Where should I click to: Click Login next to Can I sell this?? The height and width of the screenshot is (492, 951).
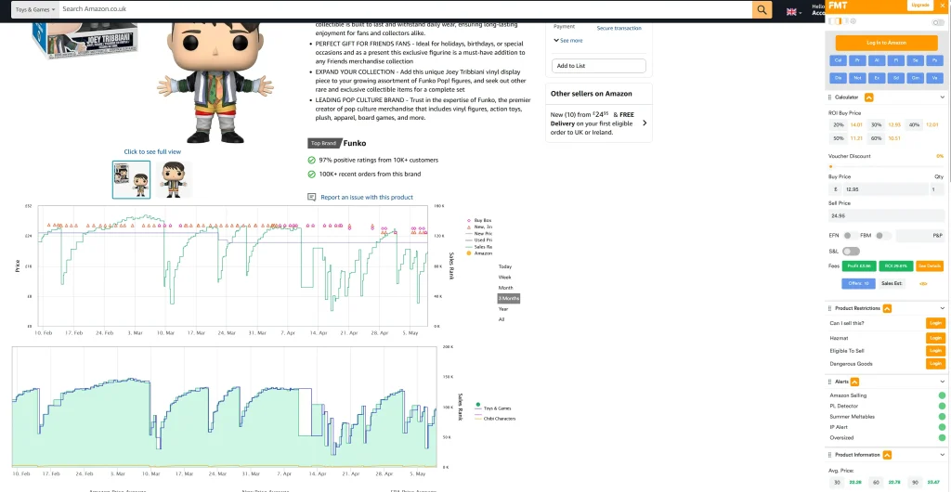tap(935, 323)
